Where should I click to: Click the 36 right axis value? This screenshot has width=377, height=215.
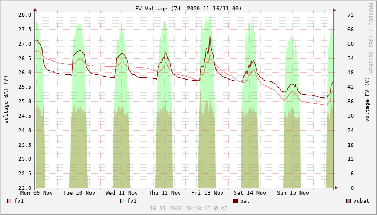pyautogui.click(x=351, y=101)
